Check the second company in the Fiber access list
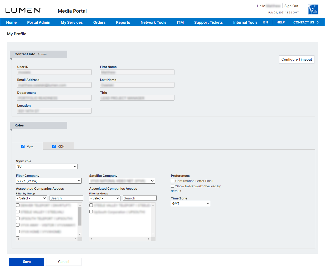This screenshot has height=274, width=325. point(18,212)
